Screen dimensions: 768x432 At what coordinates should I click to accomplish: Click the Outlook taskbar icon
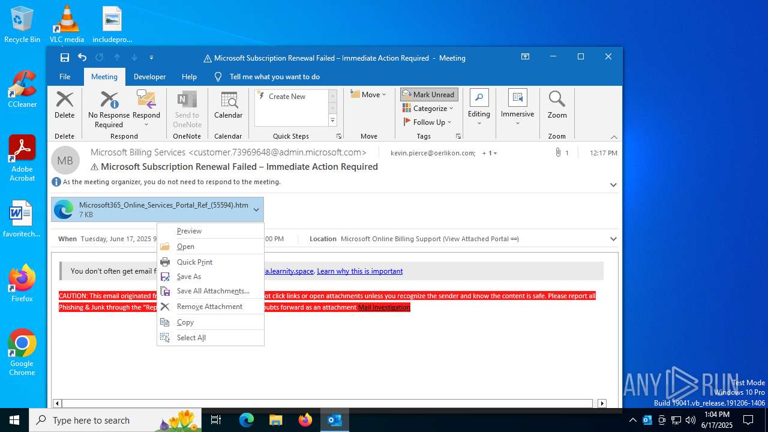[335, 420]
